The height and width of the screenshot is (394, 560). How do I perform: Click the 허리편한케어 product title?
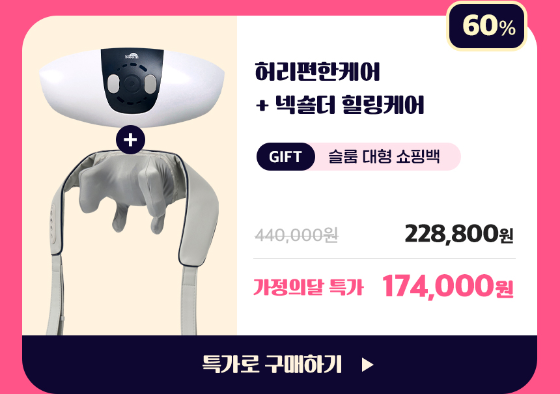click(x=317, y=72)
